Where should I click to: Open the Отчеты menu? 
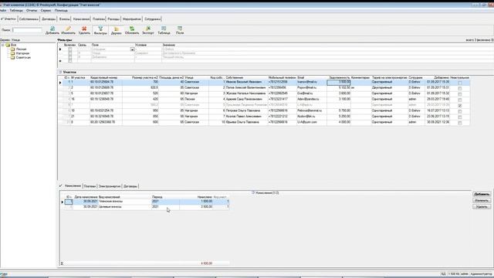[32, 10]
